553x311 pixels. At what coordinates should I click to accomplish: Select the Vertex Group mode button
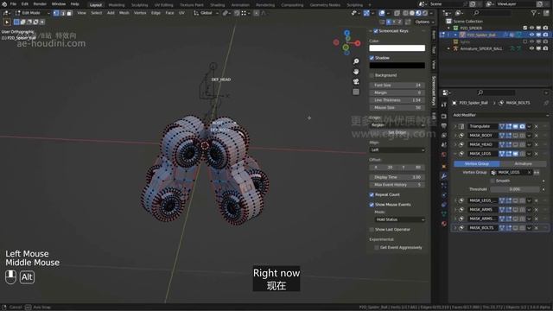coord(477,163)
